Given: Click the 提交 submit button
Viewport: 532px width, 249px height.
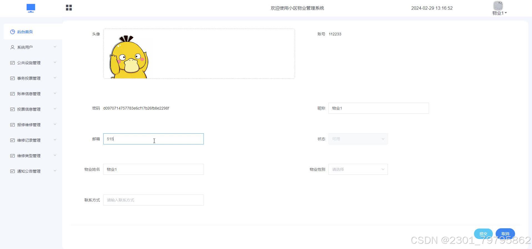Looking at the screenshot, I should tap(483, 234).
